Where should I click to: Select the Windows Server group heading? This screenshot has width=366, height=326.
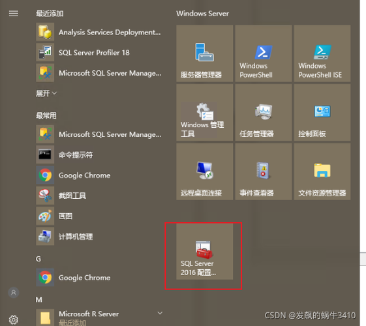tap(202, 14)
